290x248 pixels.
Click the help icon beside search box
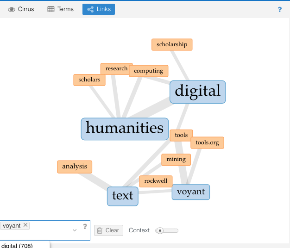[85, 226]
